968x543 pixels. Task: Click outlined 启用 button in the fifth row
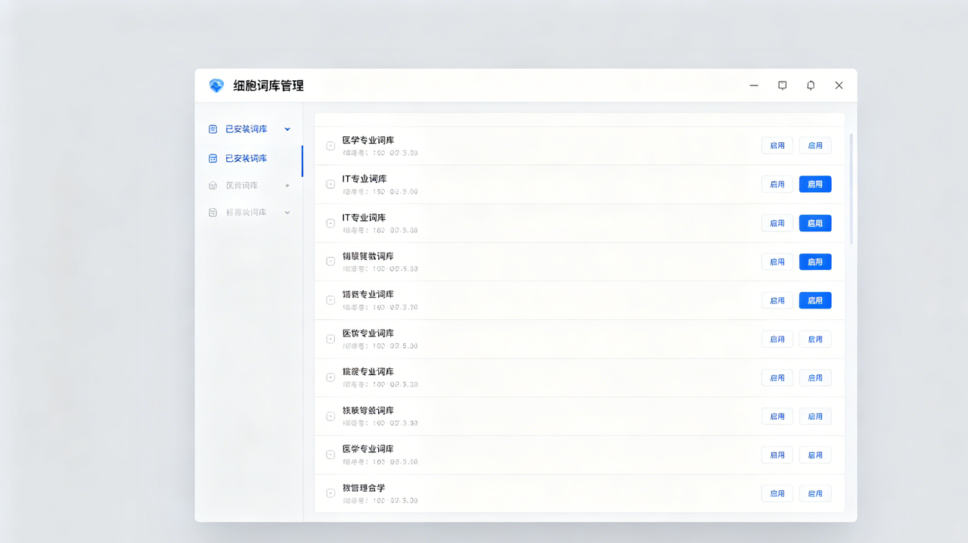click(x=777, y=300)
